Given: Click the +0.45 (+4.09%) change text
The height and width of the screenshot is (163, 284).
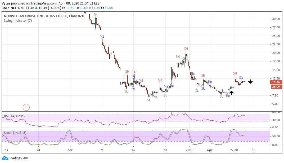Looking at the screenshot, I should [50, 8].
